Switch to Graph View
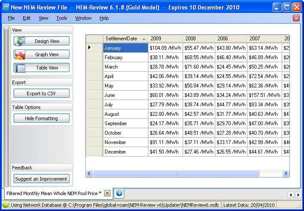This screenshot has height=211, width=304. (42, 54)
